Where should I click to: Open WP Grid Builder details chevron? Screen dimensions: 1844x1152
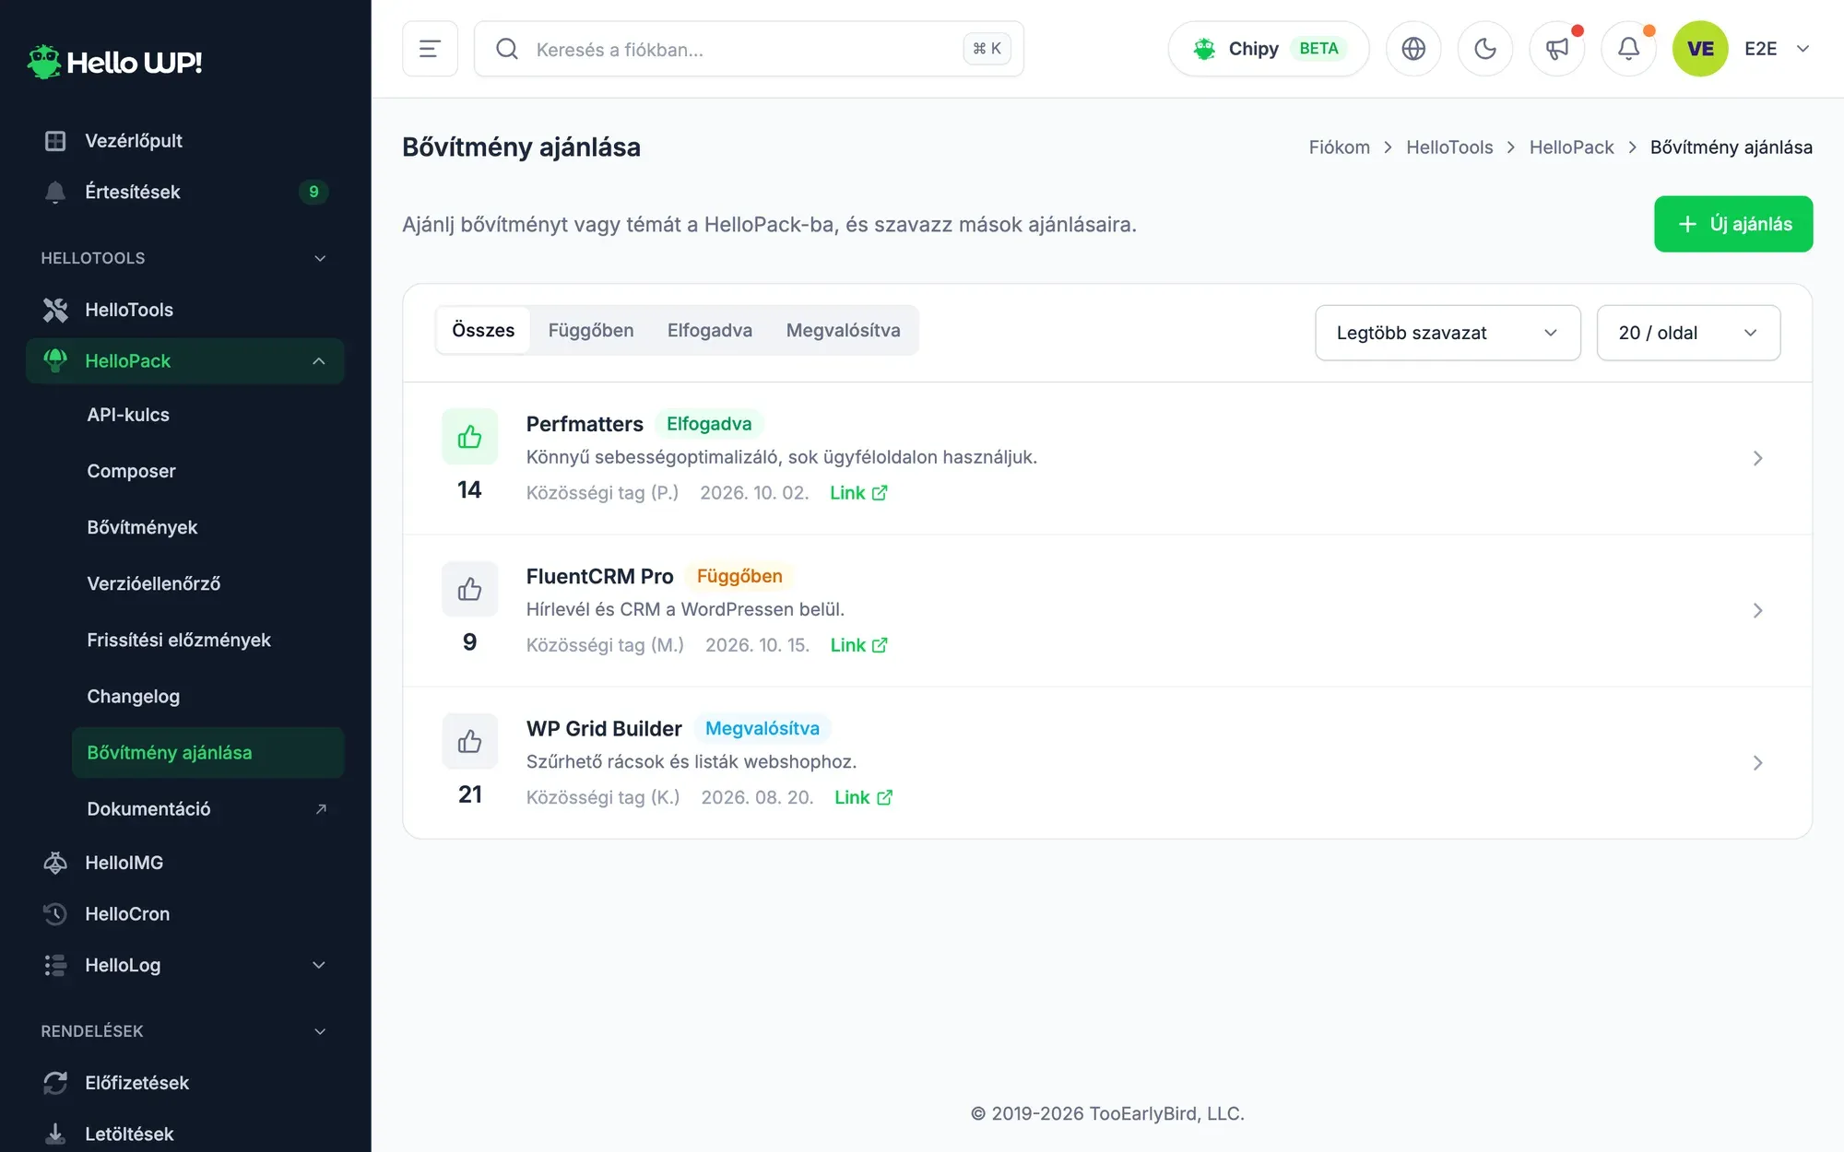pos(1757,762)
